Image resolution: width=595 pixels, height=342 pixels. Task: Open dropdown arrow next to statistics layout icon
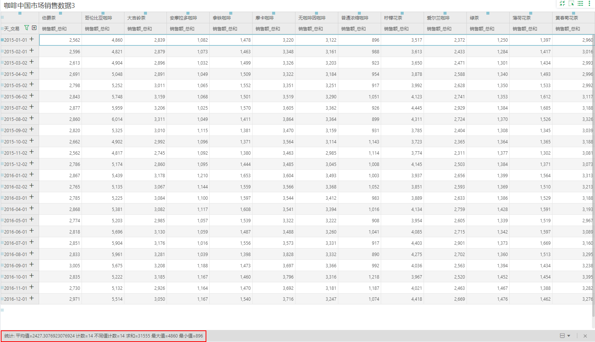(569, 336)
